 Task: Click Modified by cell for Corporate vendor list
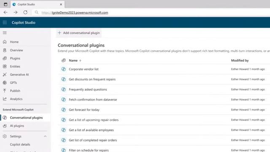[x=248, y=69]
